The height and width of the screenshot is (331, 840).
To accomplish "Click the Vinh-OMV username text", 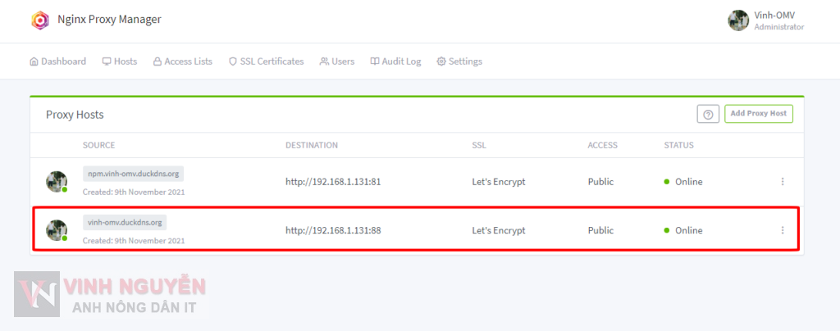I will point(774,16).
